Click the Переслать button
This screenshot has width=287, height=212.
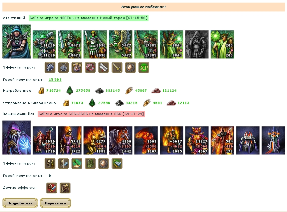click(56, 203)
